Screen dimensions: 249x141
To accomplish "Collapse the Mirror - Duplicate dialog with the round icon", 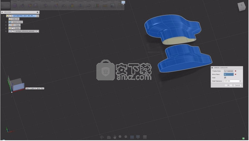I will (x=212, y=68).
